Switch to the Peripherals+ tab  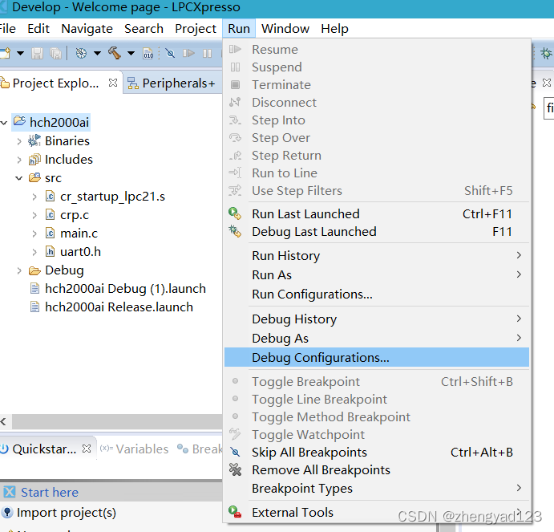click(178, 83)
